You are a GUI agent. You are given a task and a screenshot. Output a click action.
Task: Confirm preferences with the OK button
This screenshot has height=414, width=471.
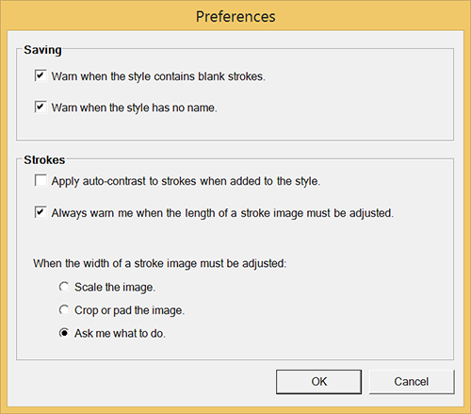pyautogui.click(x=318, y=382)
